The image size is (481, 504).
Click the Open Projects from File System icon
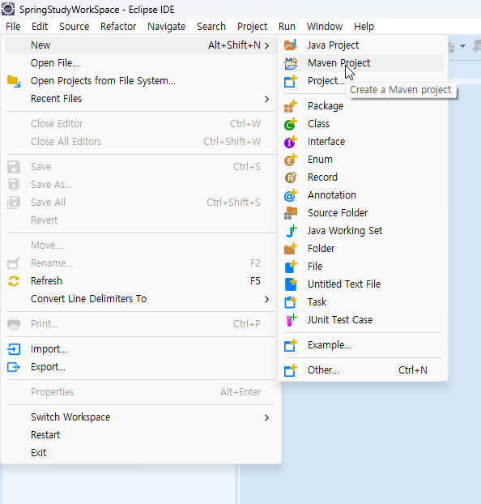tap(14, 81)
